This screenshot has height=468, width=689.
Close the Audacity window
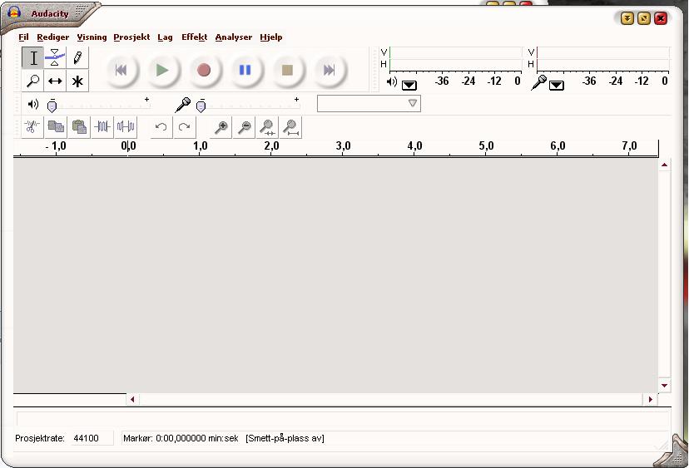click(x=661, y=18)
